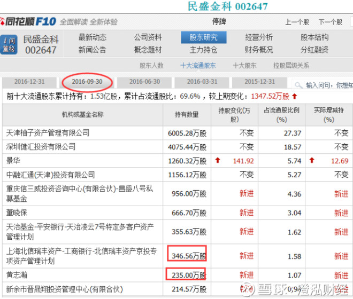
Task: Go to 上一个股 previous stock
Action: point(297,22)
